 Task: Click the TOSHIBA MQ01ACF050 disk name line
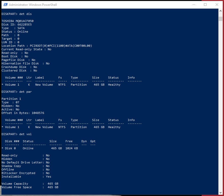pyautogui.click(x=18, y=21)
